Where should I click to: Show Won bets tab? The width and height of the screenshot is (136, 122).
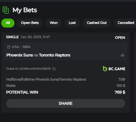point(54,23)
